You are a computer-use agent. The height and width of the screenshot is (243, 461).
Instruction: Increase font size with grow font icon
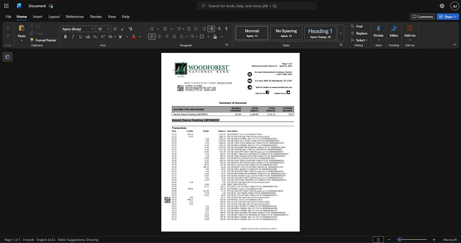[115, 29]
